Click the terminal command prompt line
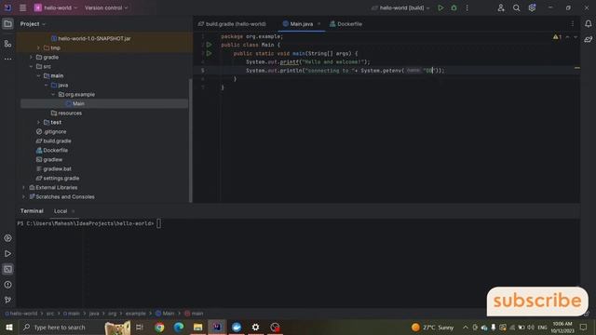Screen dimensions: 596x335 tap(89, 223)
